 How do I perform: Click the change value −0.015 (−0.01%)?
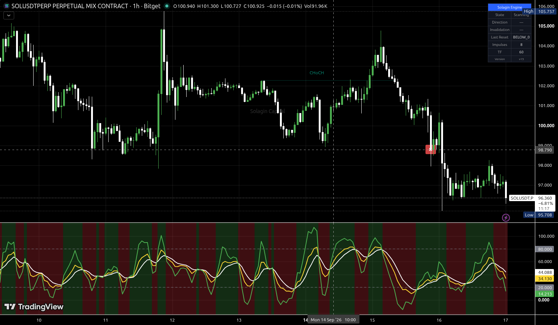click(x=284, y=6)
